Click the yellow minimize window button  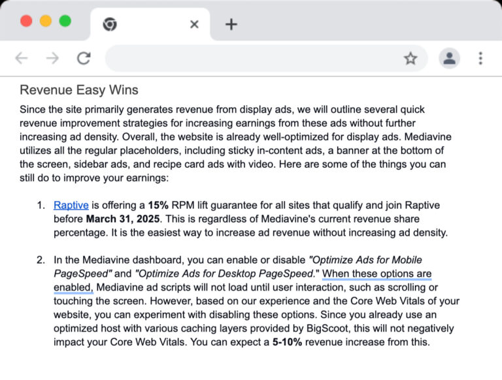(x=46, y=22)
